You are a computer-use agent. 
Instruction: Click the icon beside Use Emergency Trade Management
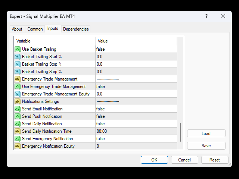click(x=18, y=87)
